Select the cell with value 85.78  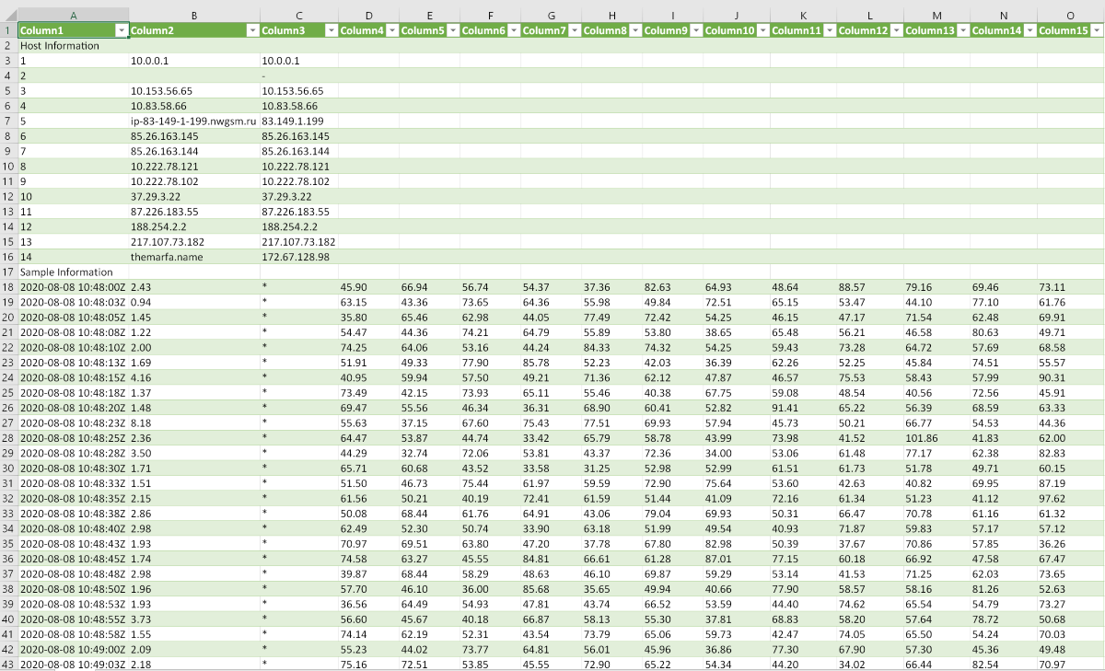(x=551, y=363)
